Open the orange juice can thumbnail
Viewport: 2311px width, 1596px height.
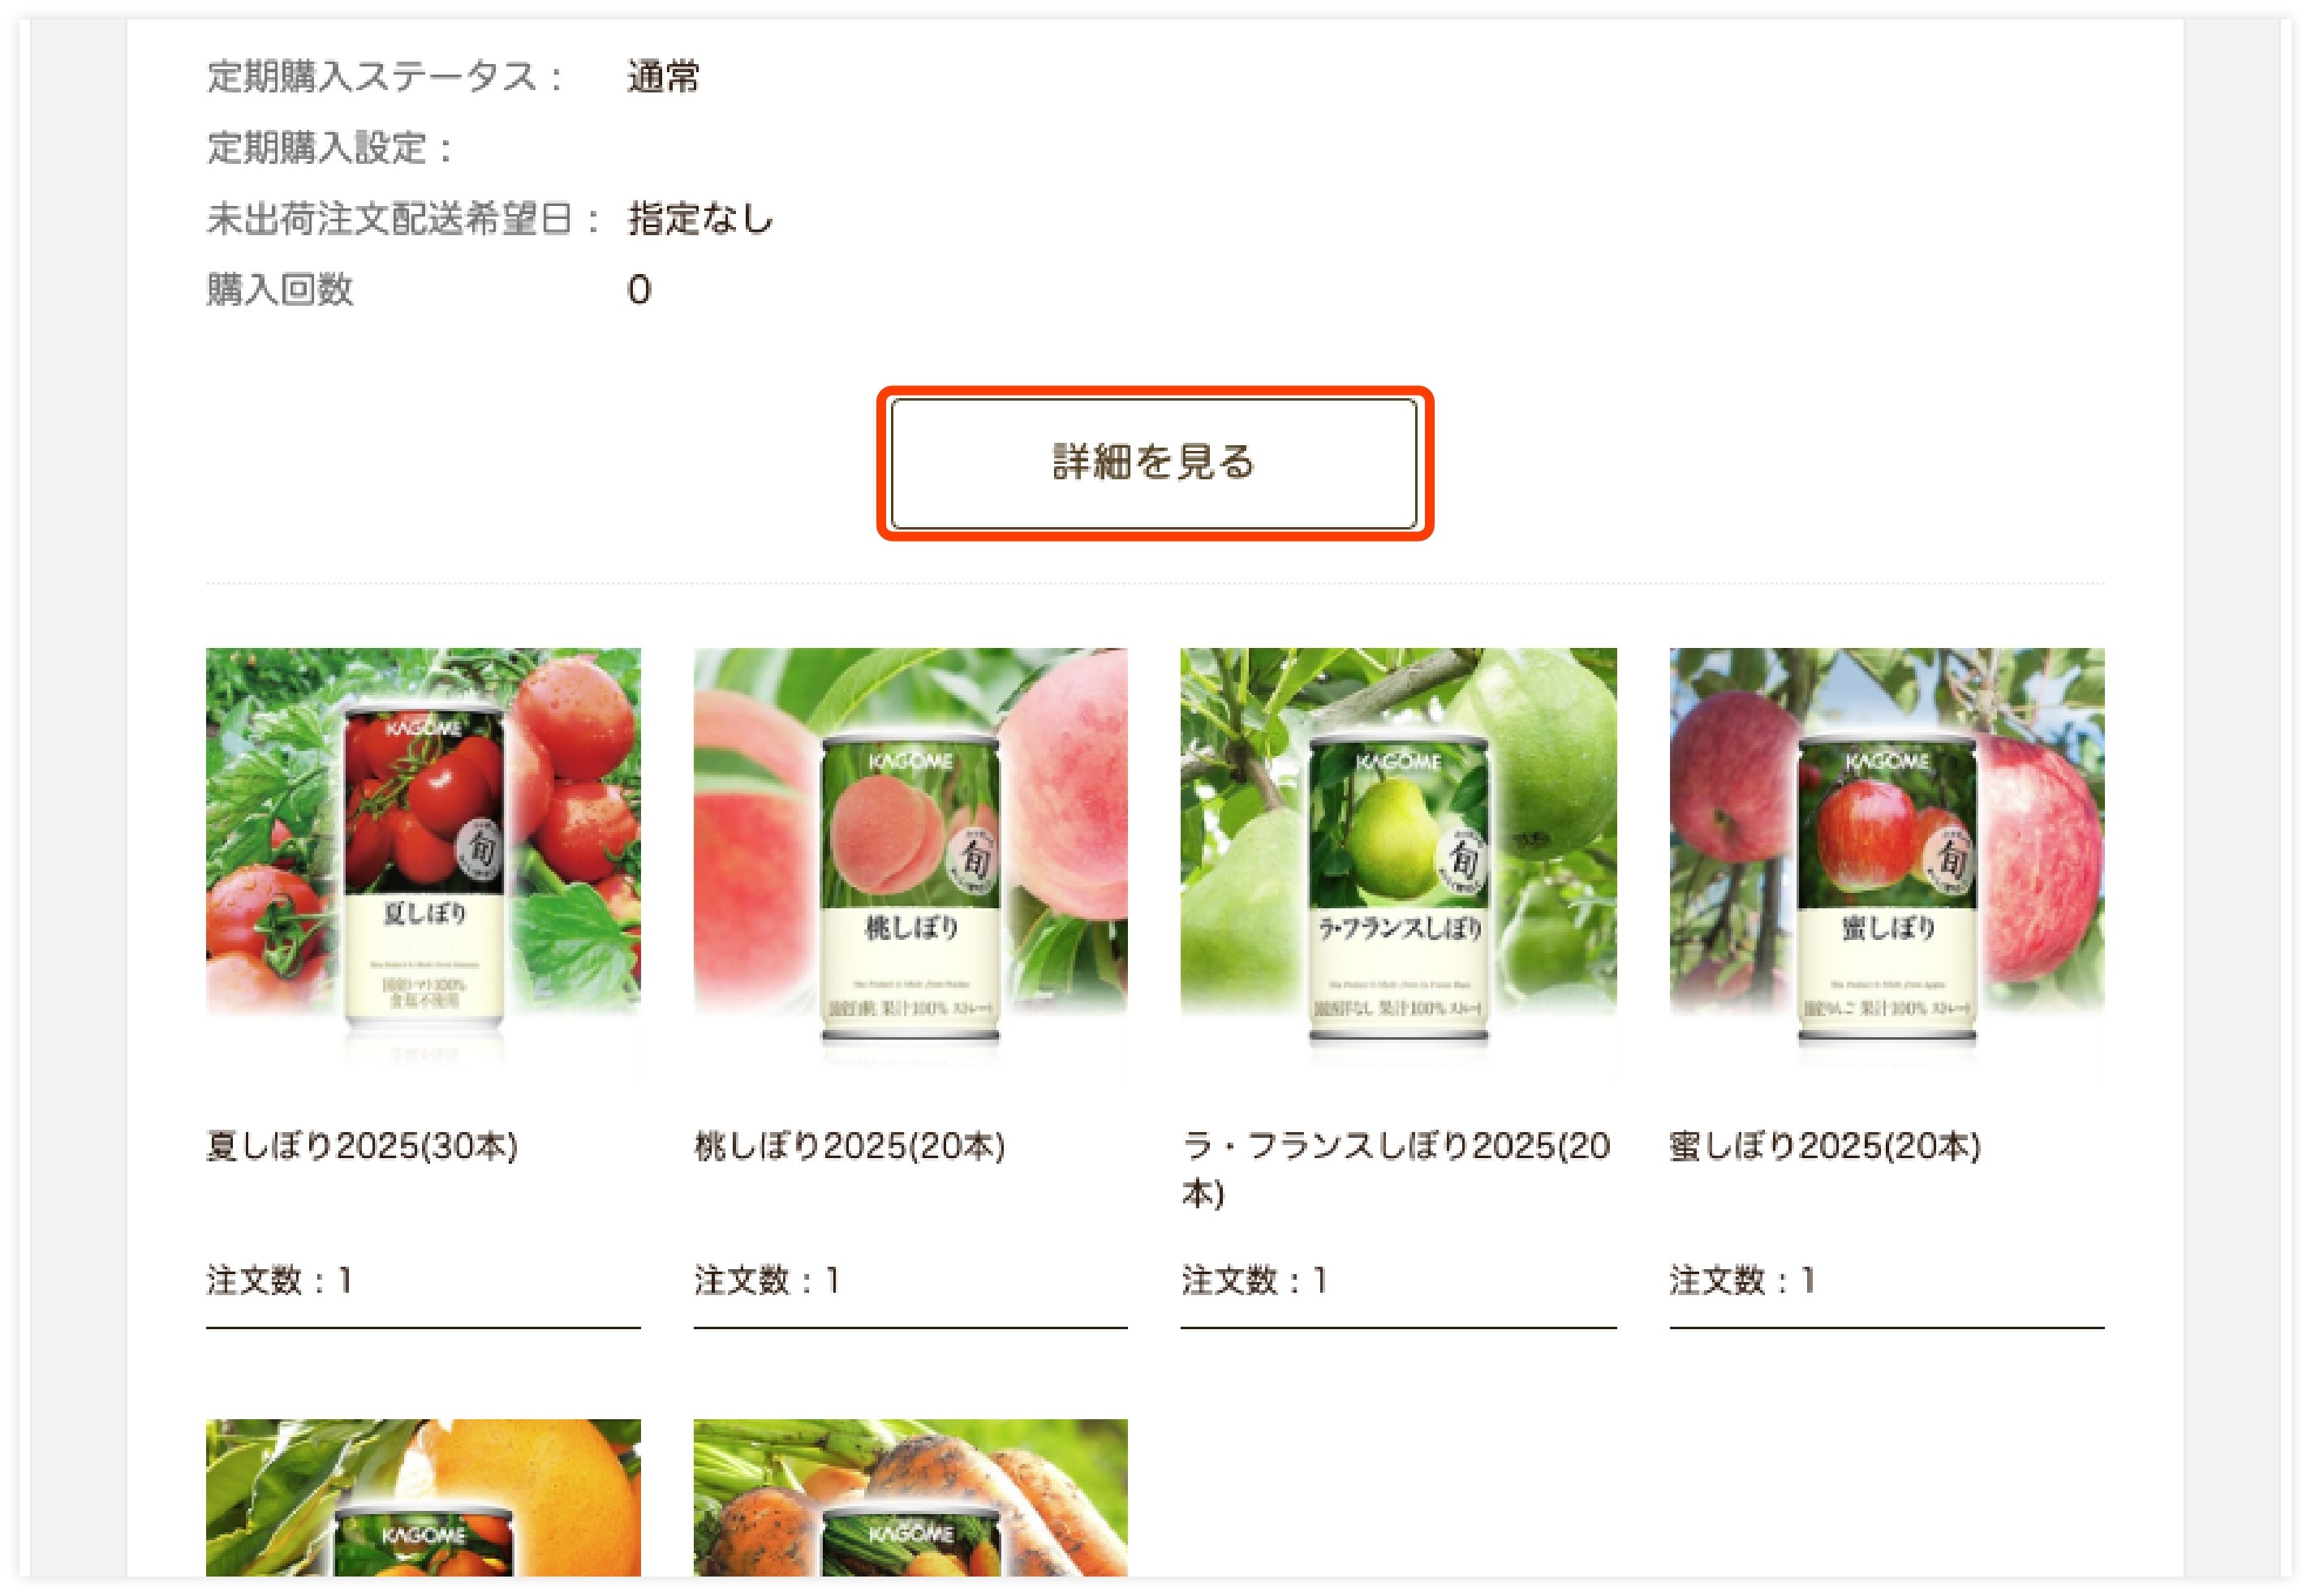tap(424, 1498)
